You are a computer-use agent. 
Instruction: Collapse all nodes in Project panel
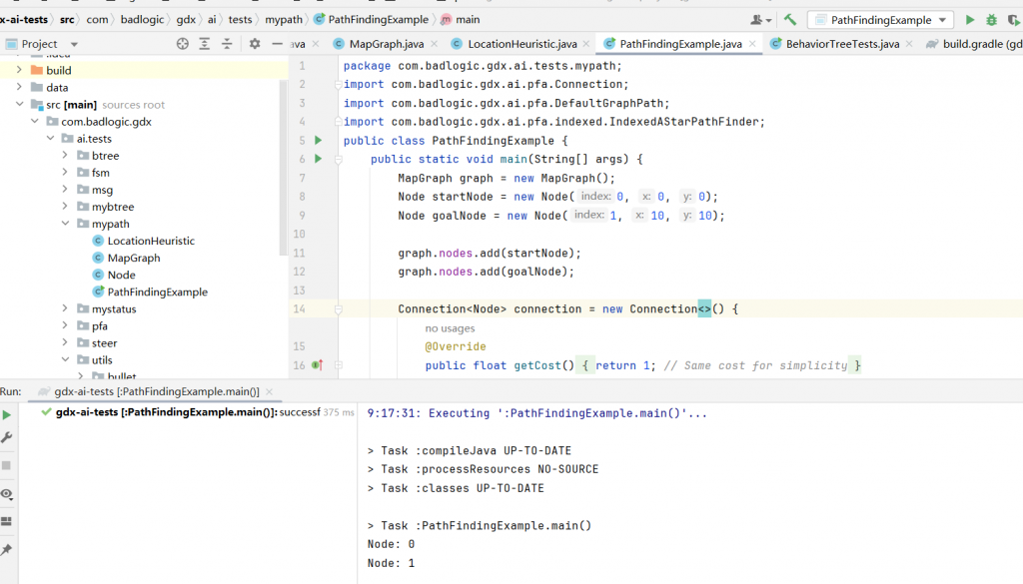227,44
